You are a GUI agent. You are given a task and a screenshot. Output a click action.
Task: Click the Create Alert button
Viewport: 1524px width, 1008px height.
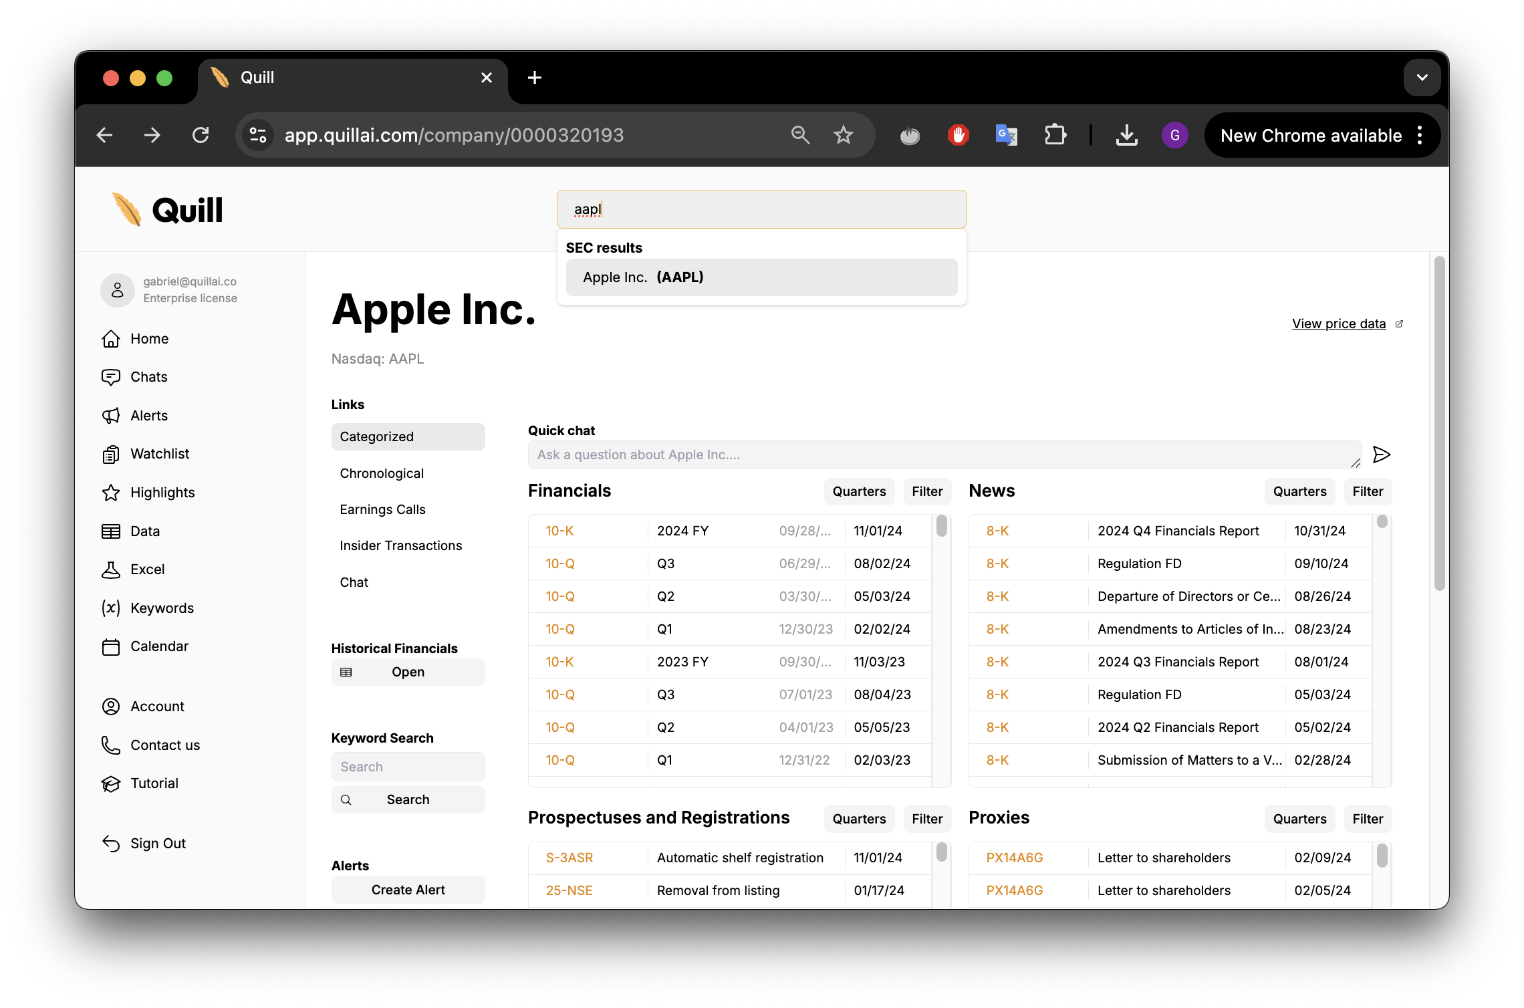point(408,890)
